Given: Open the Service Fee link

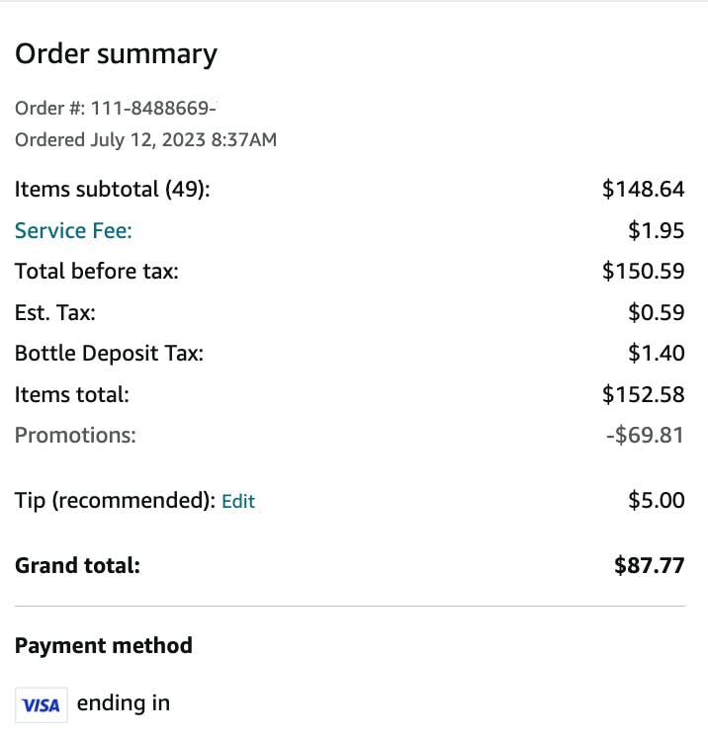Looking at the screenshot, I should tap(73, 231).
